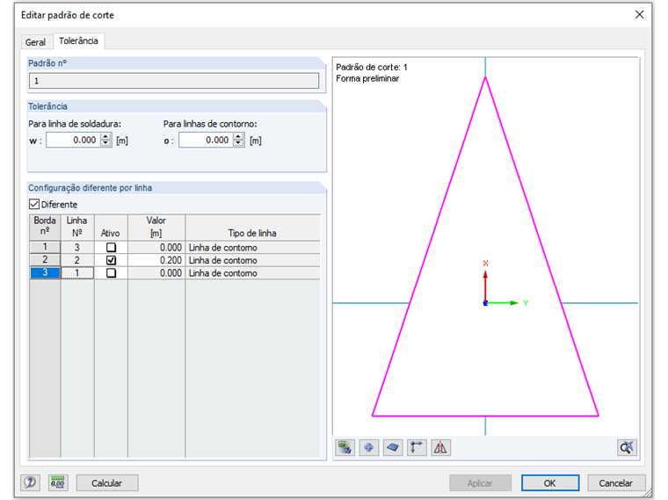668x500 pixels.
Task: Click the Cancelar button
Action: click(x=615, y=483)
